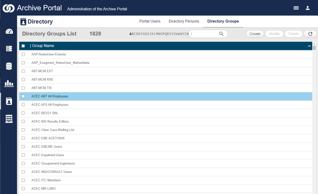Select the ACEC Clear Case Mailing List row
318x194 pixels.
pyautogui.click(x=166, y=130)
